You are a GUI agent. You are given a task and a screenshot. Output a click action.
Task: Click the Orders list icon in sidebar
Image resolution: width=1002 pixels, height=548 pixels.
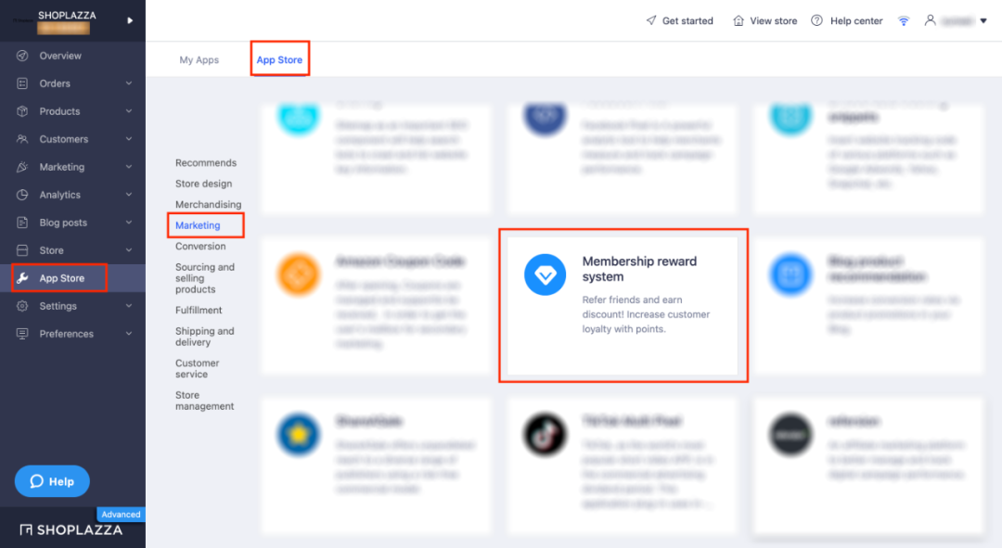click(22, 83)
